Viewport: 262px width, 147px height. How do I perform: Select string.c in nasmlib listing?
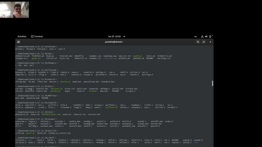(160, 105)
